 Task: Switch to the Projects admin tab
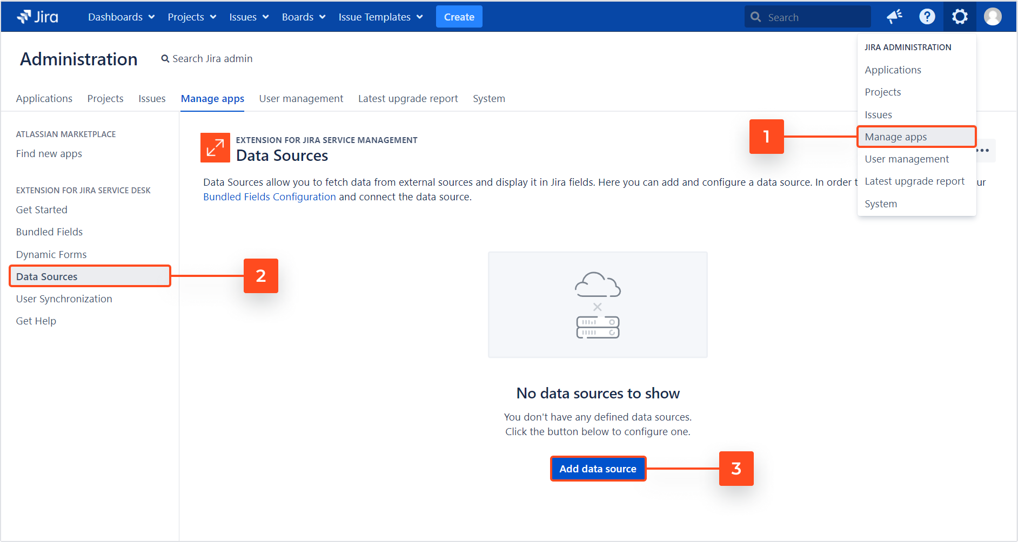tap(105, 99)
